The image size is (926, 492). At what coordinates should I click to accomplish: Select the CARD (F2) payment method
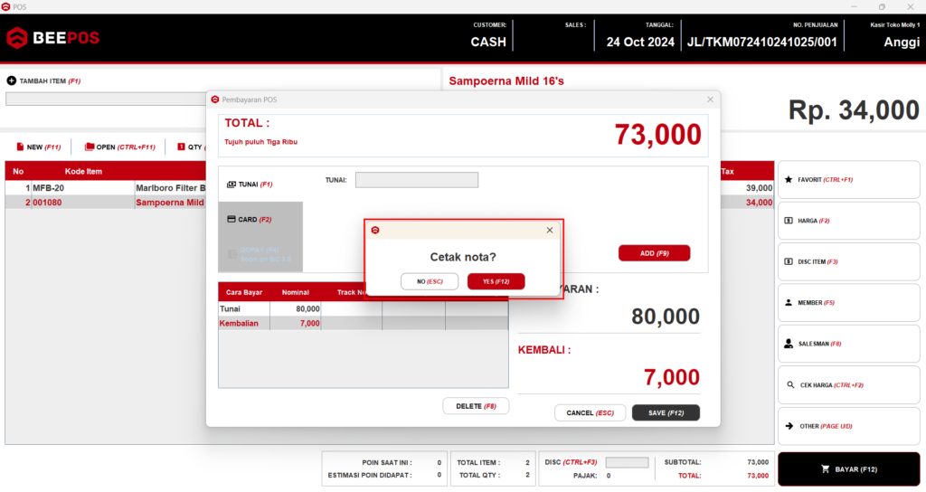click(260, 219)
